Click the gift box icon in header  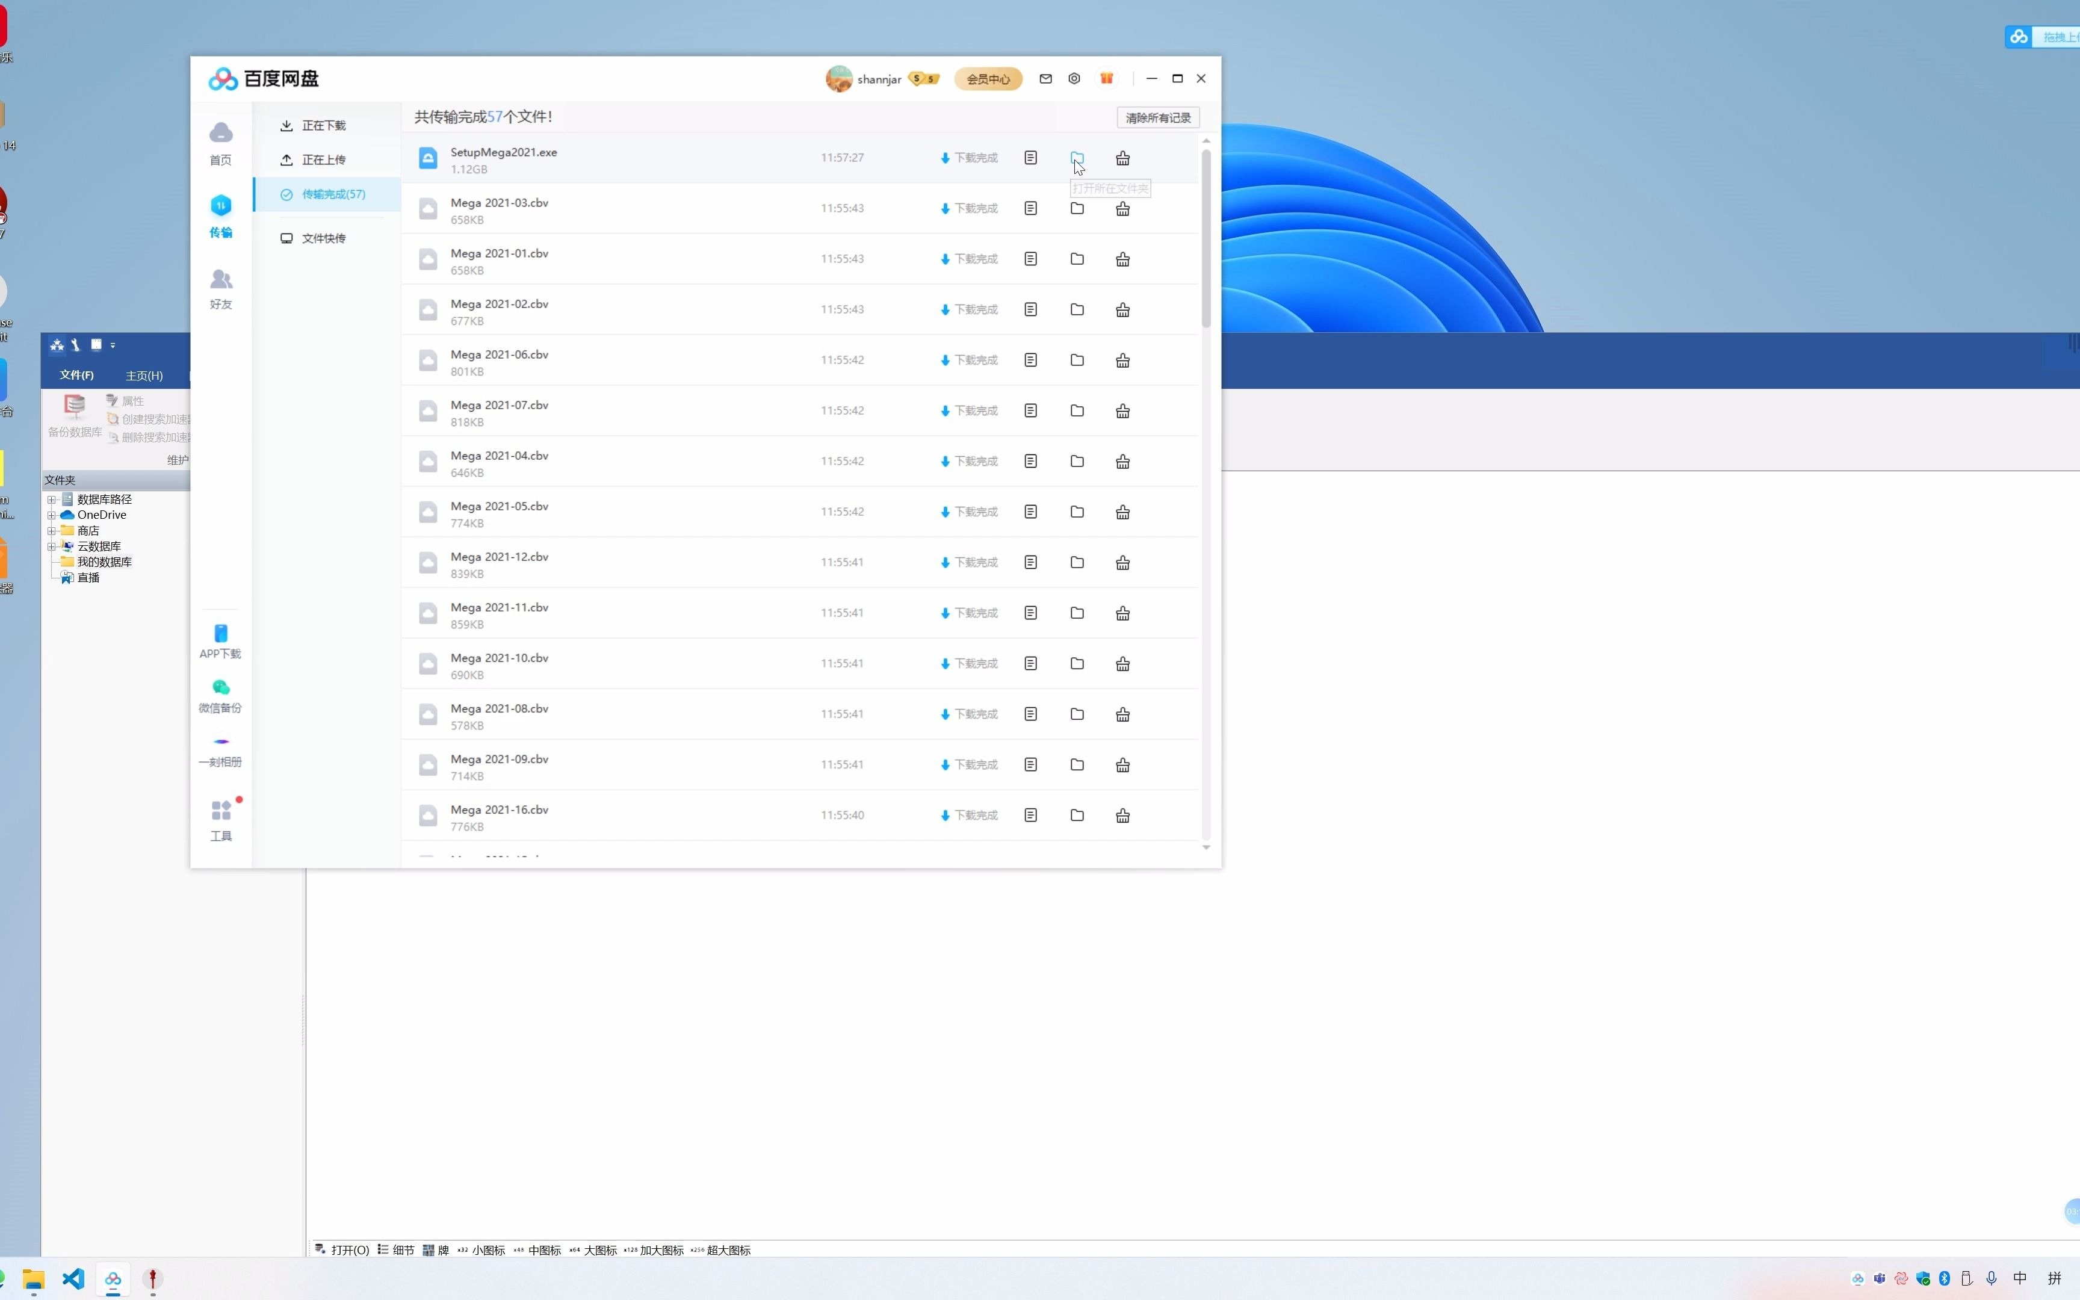click(x=1106, y=78)
